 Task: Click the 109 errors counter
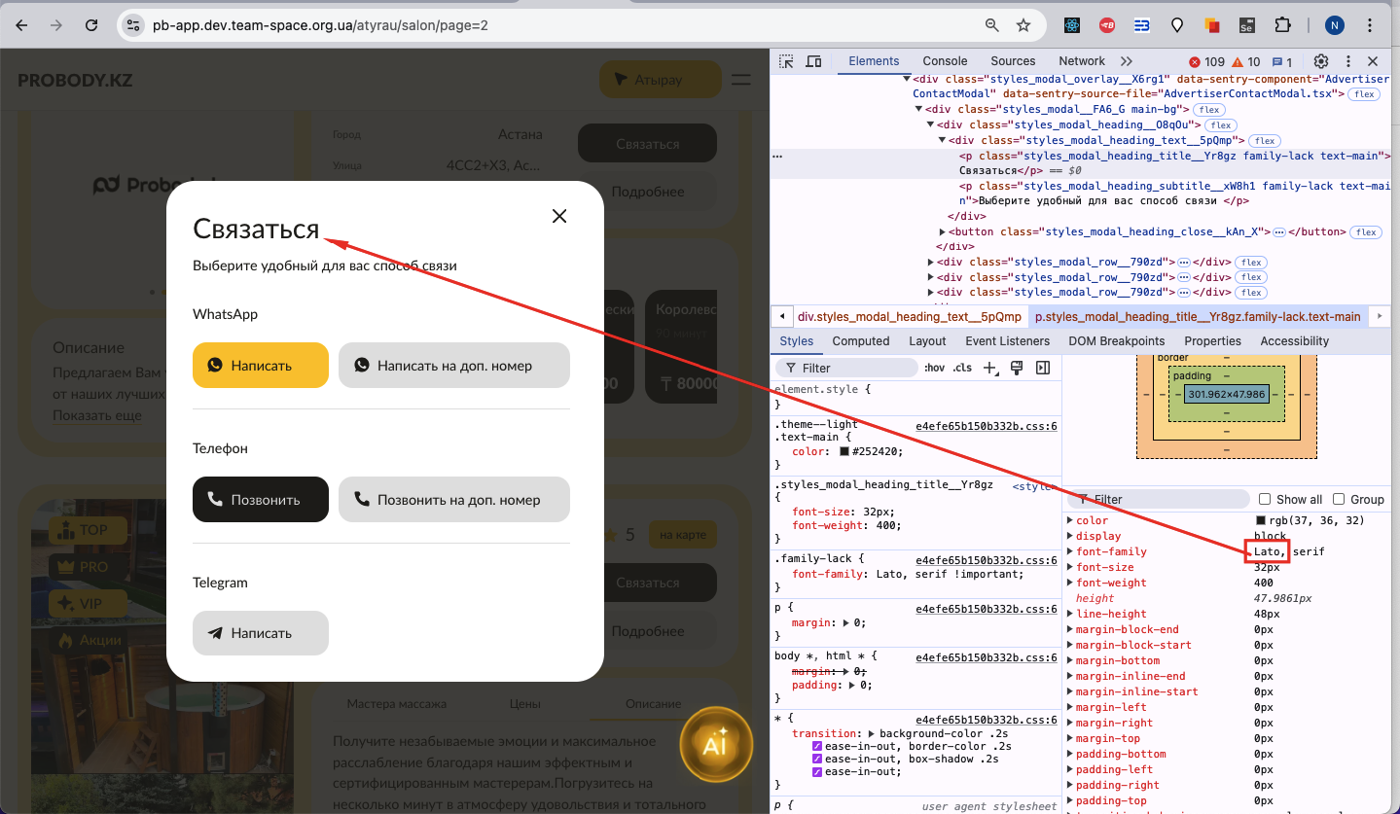coord(1206,61)
